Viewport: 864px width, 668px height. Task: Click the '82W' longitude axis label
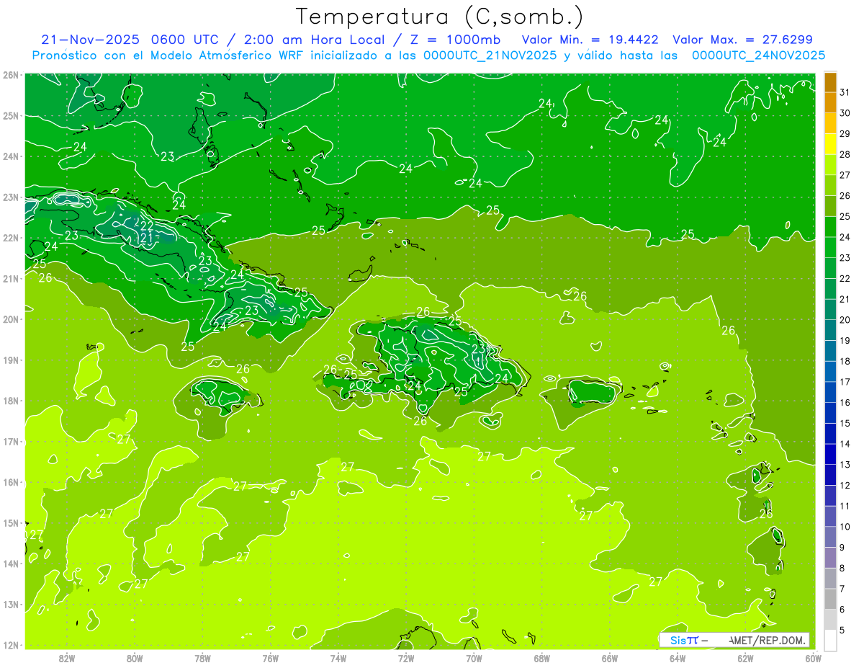(67, 657)
